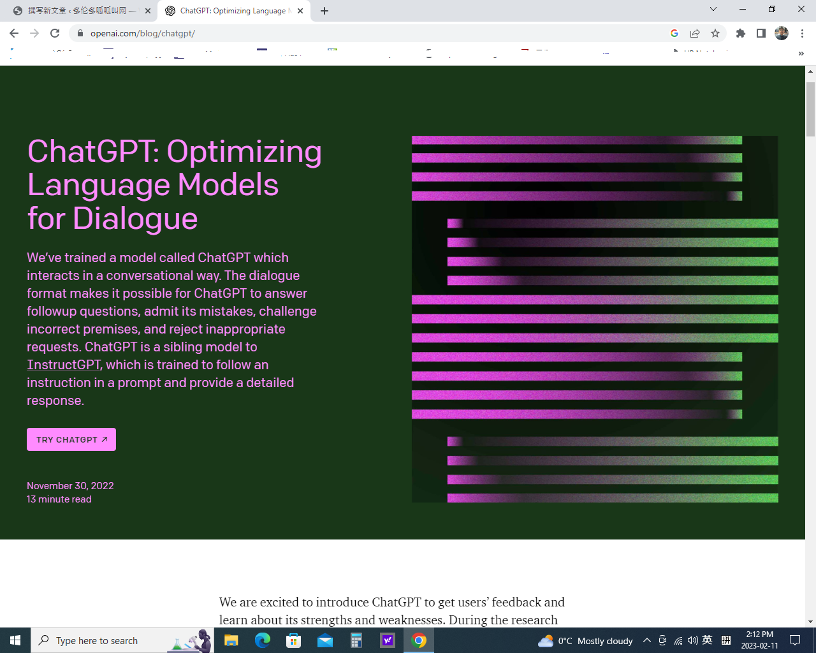Minimize the Chrome window
Viewport: 816px width, 653px height.
[743, 9]
